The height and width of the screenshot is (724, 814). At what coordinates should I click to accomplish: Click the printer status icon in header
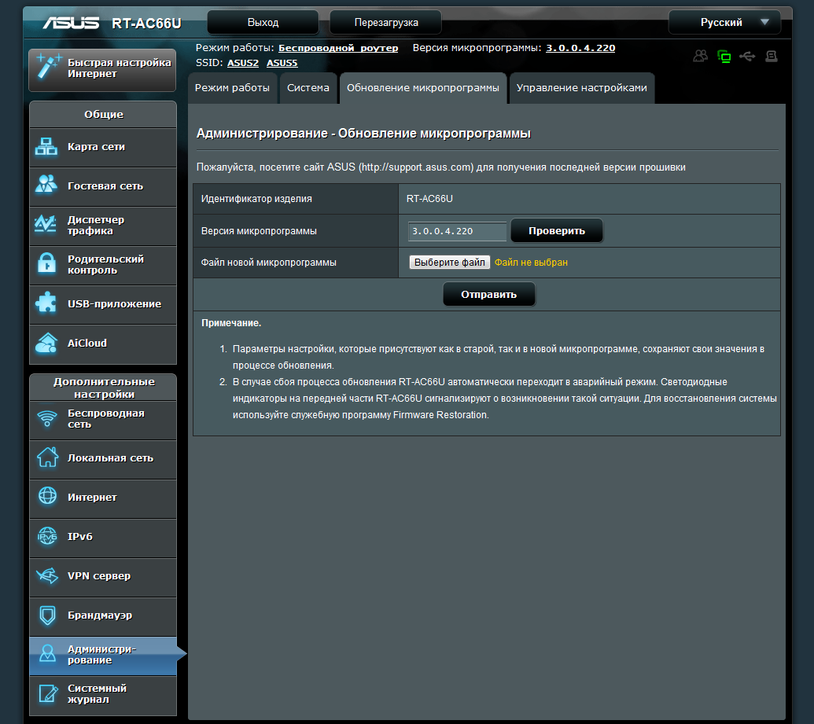click(772, 56)
